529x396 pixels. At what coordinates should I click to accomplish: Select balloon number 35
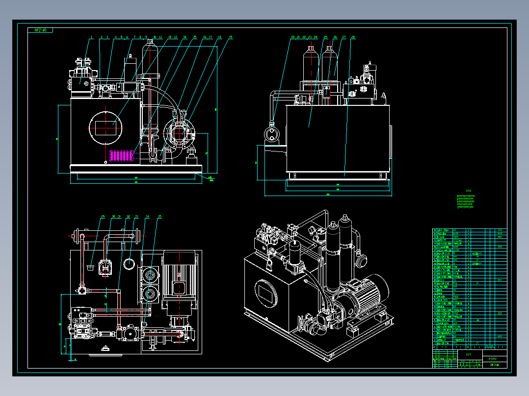pos(159,217)
